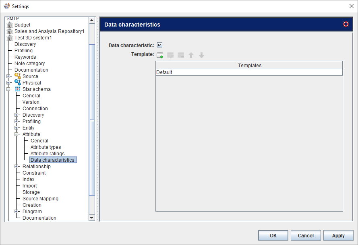Expand the Physical tree node
The image size is (358, 245).
coord(8,82)
